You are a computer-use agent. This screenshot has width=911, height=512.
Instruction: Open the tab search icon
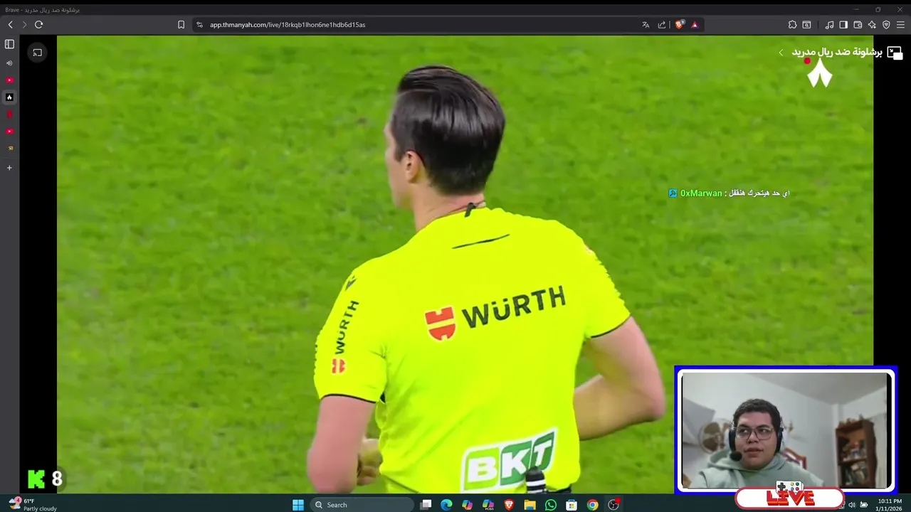click(x=806, y=24)
